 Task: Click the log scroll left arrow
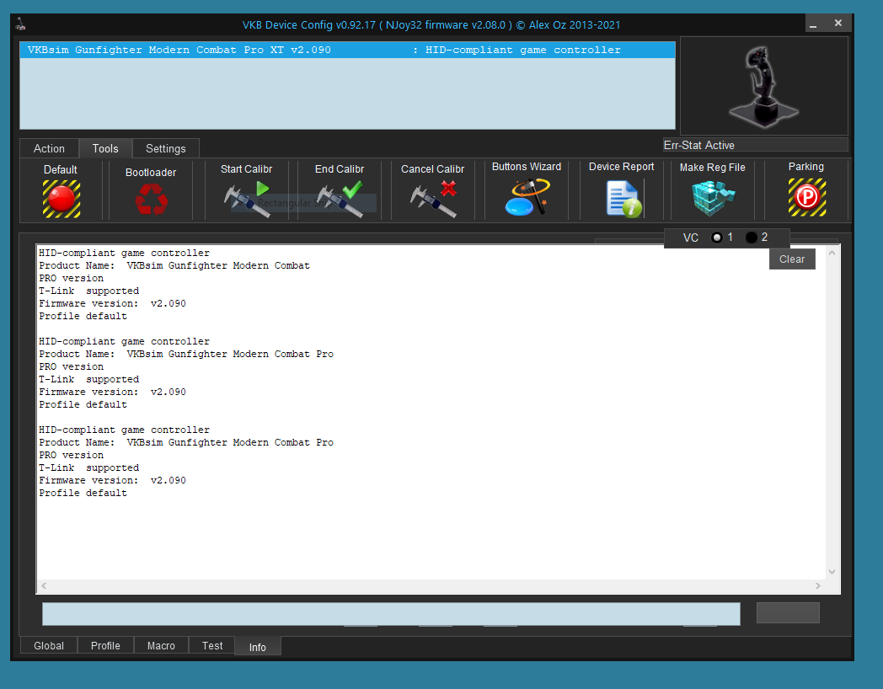pyautogui.click(x=44, y=585)
